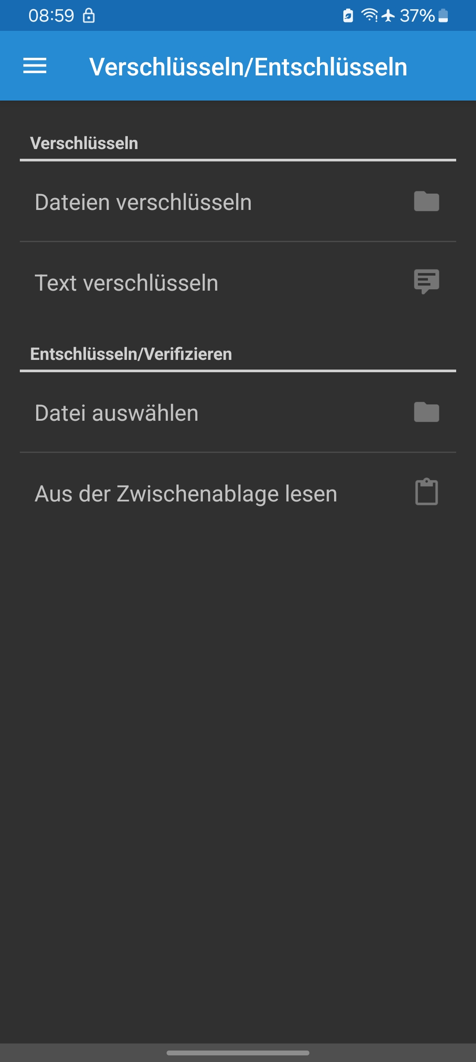
Task: Tap the clipboard icon for Zwischenablage
Action: click(x=427, y=492)
